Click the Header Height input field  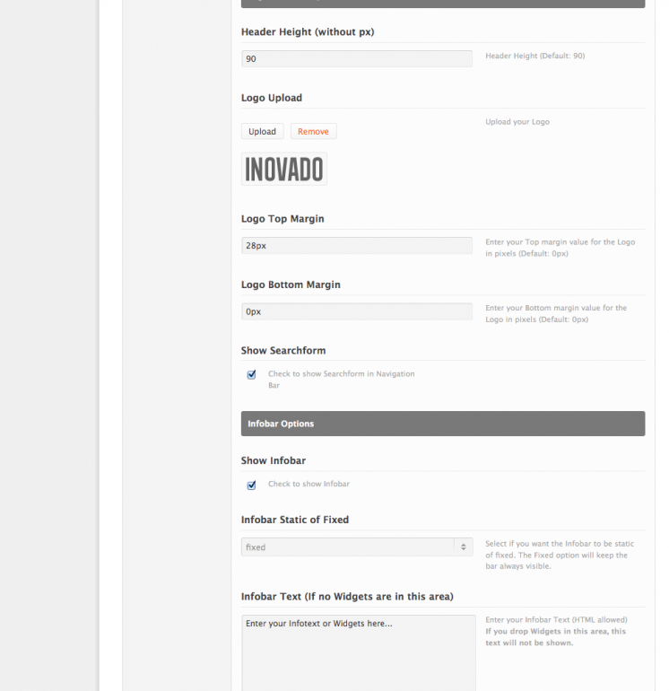click(x=357, y=58)
